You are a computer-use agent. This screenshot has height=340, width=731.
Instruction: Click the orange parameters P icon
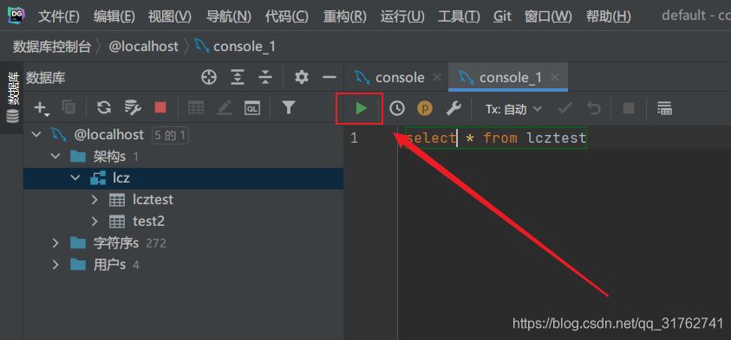pyautogui.click(x=425, y=109)
